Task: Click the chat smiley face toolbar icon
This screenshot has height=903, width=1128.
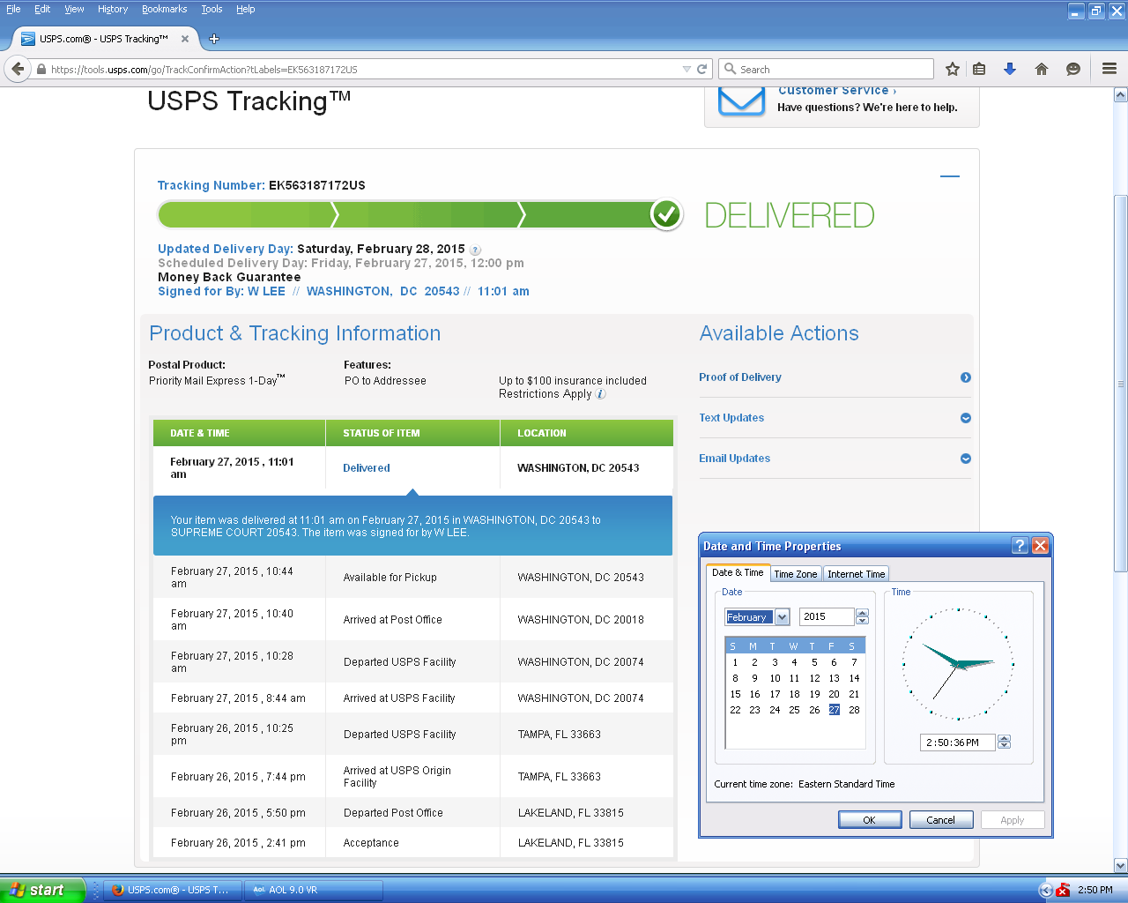Action: click(x=1073, y=69)
